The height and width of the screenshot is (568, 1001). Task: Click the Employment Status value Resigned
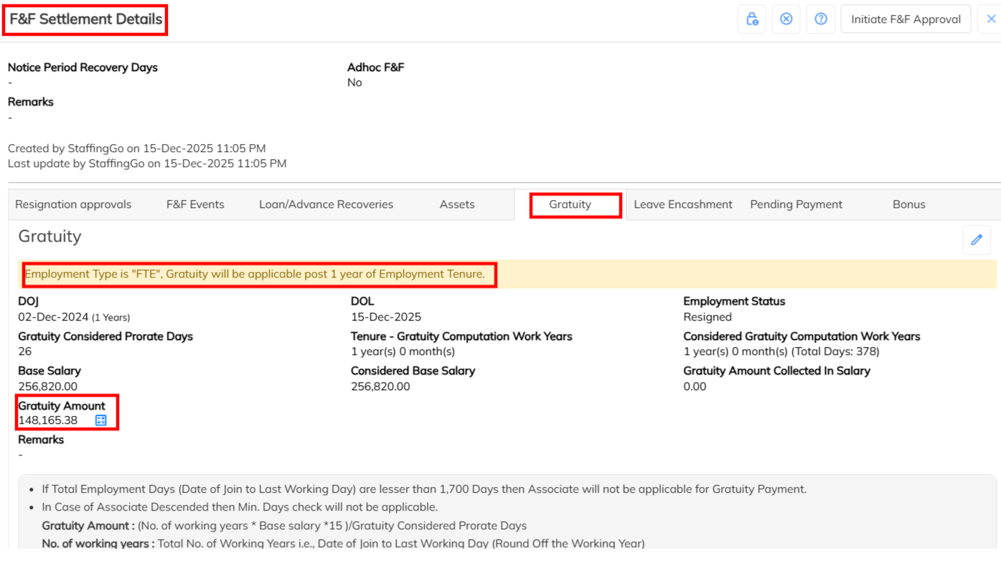(x=708, y=317)
